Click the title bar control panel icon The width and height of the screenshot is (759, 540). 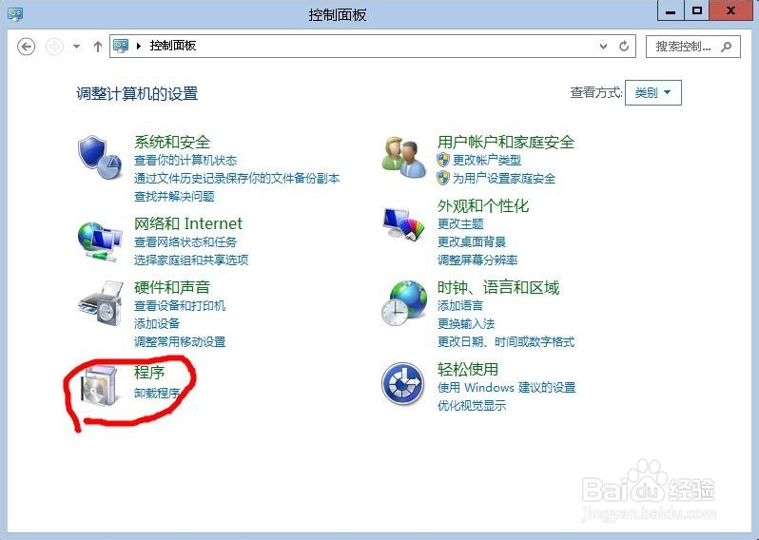15,14
